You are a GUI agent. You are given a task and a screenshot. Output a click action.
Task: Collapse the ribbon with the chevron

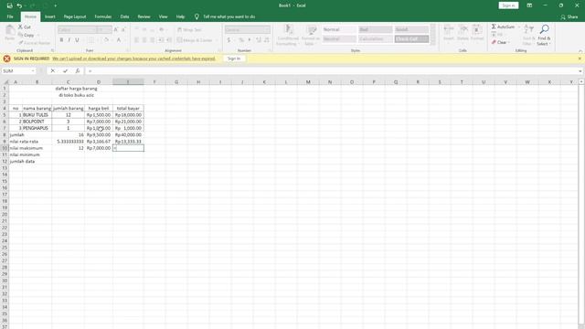(x=580, y=51)
